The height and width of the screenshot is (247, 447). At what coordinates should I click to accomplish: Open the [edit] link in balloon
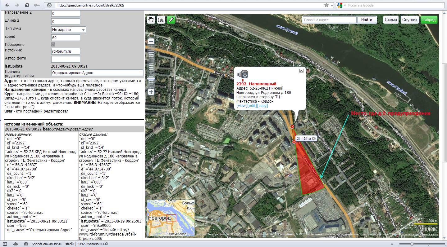pyautogui.click(x=252, y=106)
